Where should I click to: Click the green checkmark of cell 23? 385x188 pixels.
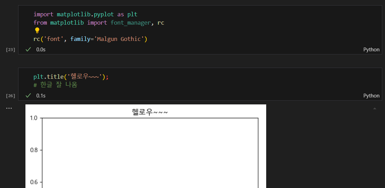click(x=28, y=49)
